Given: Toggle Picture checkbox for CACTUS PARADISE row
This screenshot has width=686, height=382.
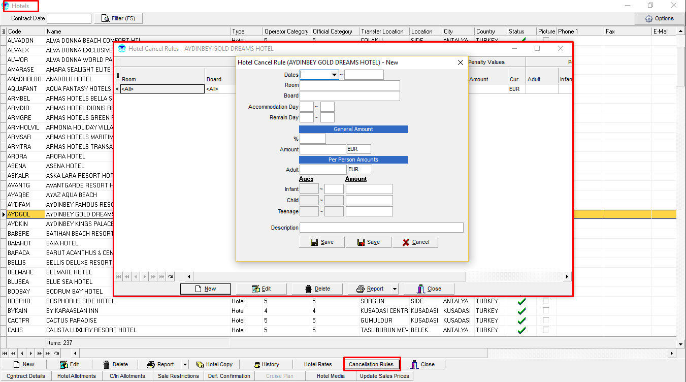Looking at the screenshot, I should (546, 320).
